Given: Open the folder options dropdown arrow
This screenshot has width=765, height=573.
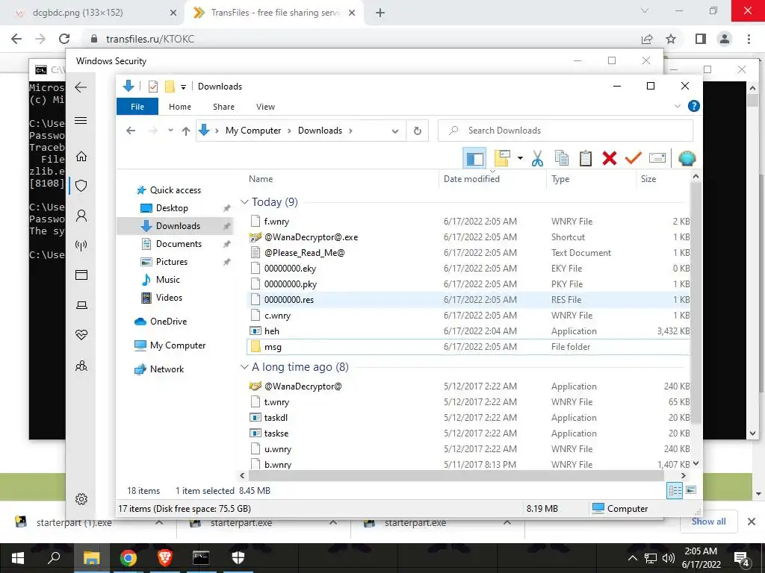Looking at the screenshot, I should [520, 158].
